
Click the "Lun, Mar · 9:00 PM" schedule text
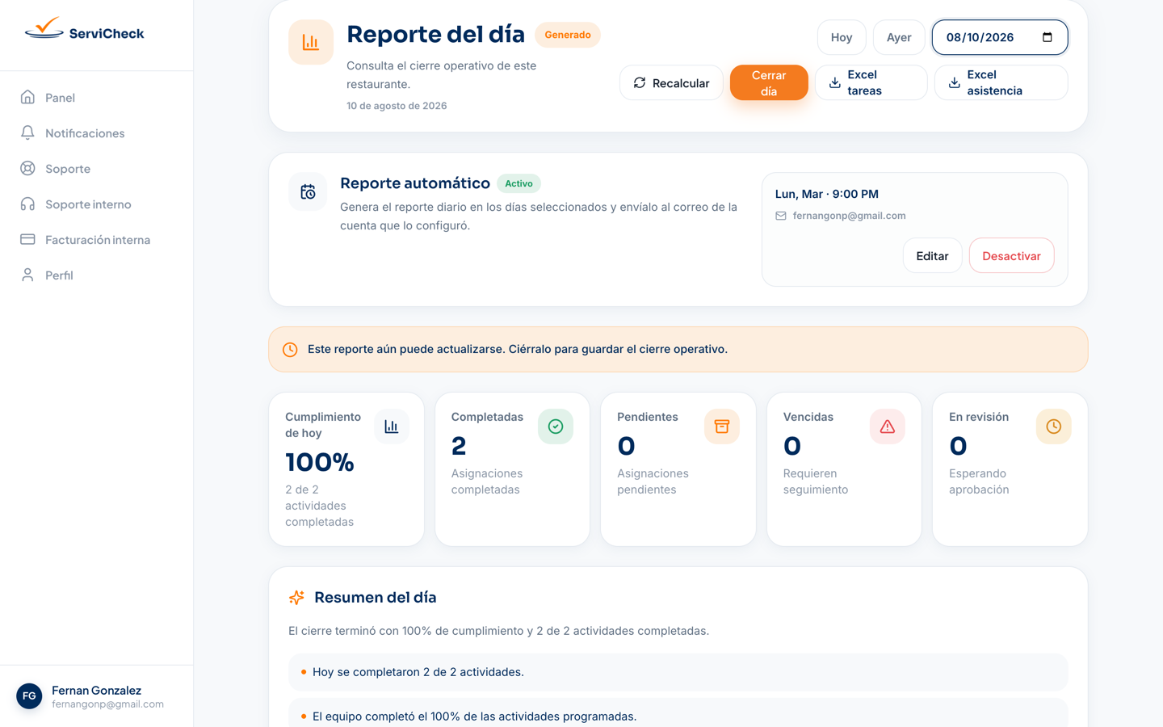(827, 194)
